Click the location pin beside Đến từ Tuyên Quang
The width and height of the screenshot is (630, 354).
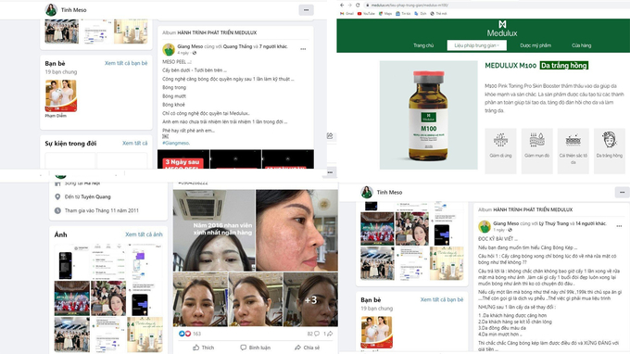(57, 196)
